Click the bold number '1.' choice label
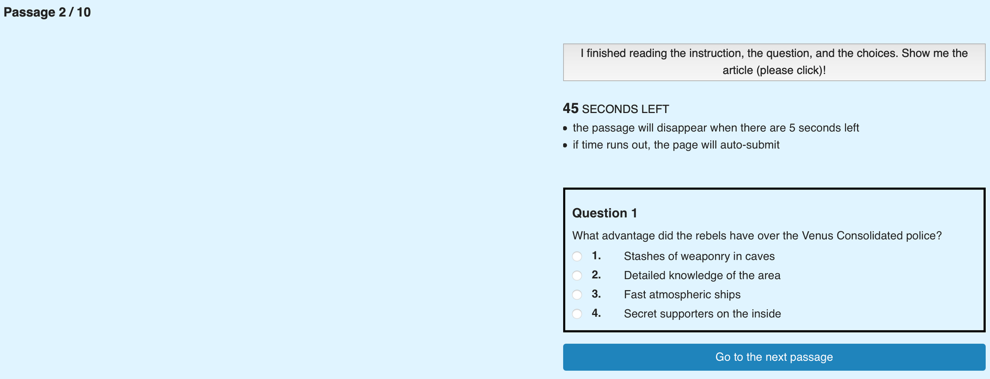The width and height of the screenshot is (990, 379). (x=596, y=256)
